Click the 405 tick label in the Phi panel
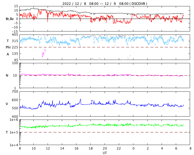The width and height of the screenshot is (194, 155). [x=15, y=35]
